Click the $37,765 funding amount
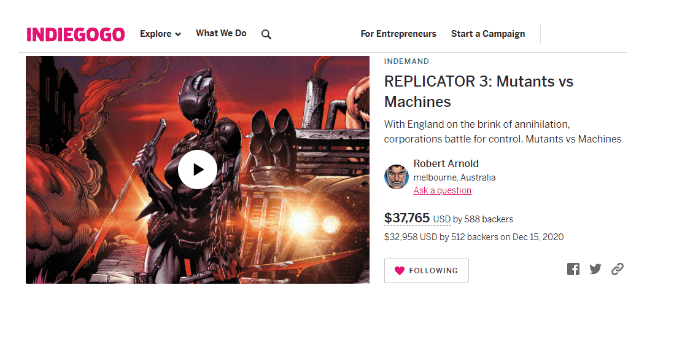 pyautogui.click(x=408, y=218)
